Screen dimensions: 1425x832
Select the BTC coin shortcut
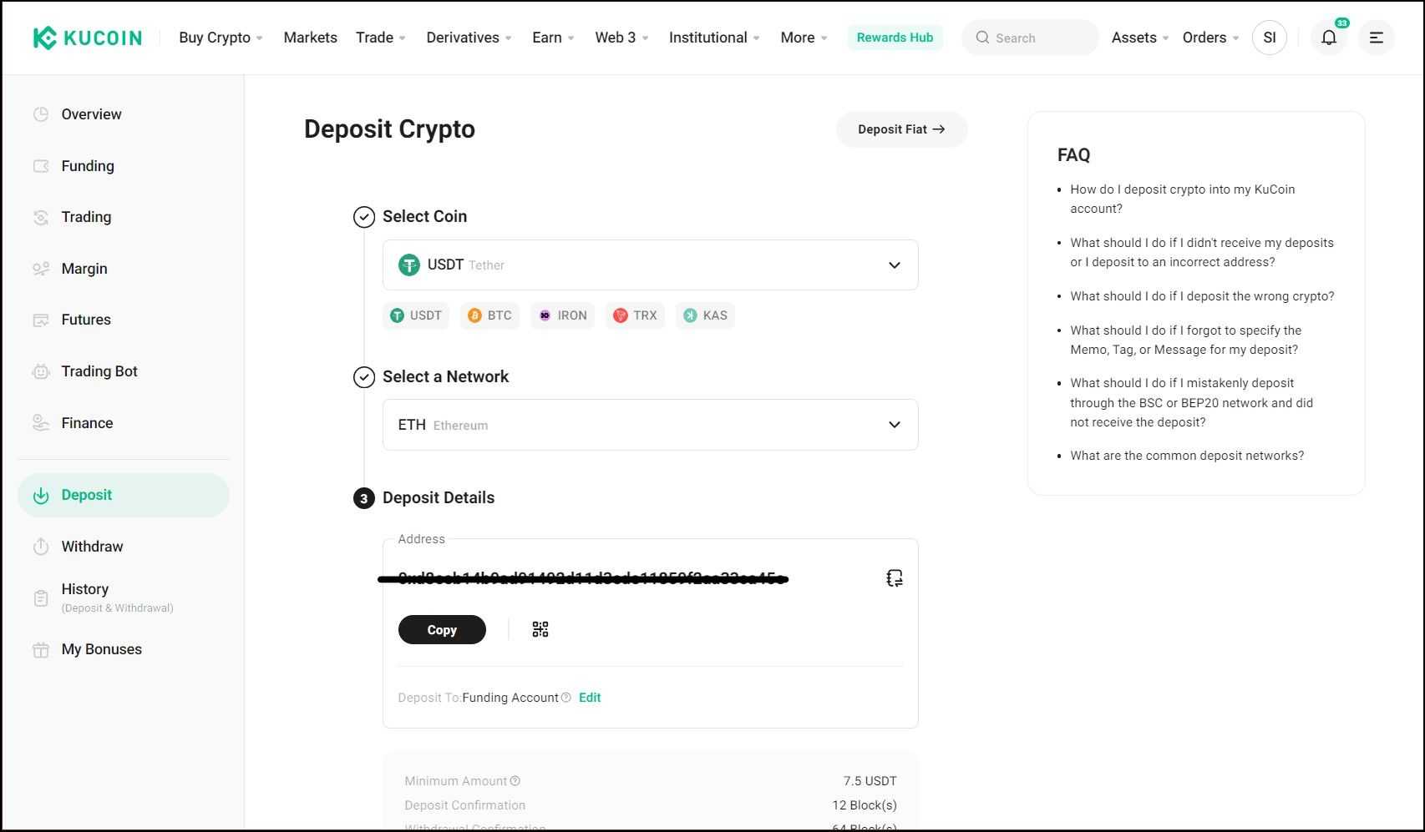489,315
